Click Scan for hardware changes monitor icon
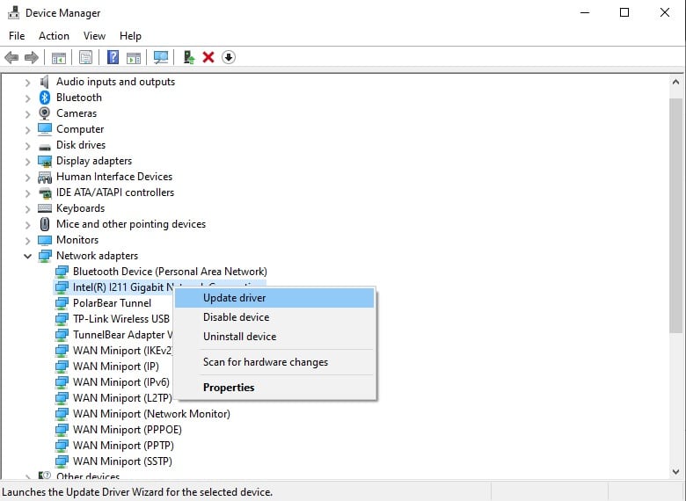The image size is (686, 501). point(161,57)
